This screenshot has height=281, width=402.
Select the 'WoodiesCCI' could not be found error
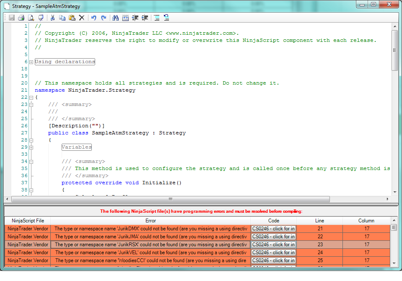point(150,260)
